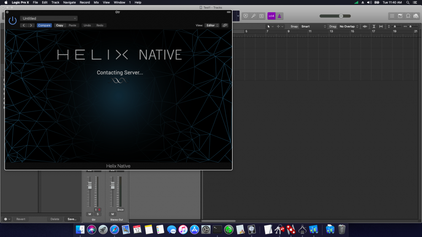Click the Save... button in Library
Image resolution: width=422 pixels, height=237 pixels.
coord(72,219)
